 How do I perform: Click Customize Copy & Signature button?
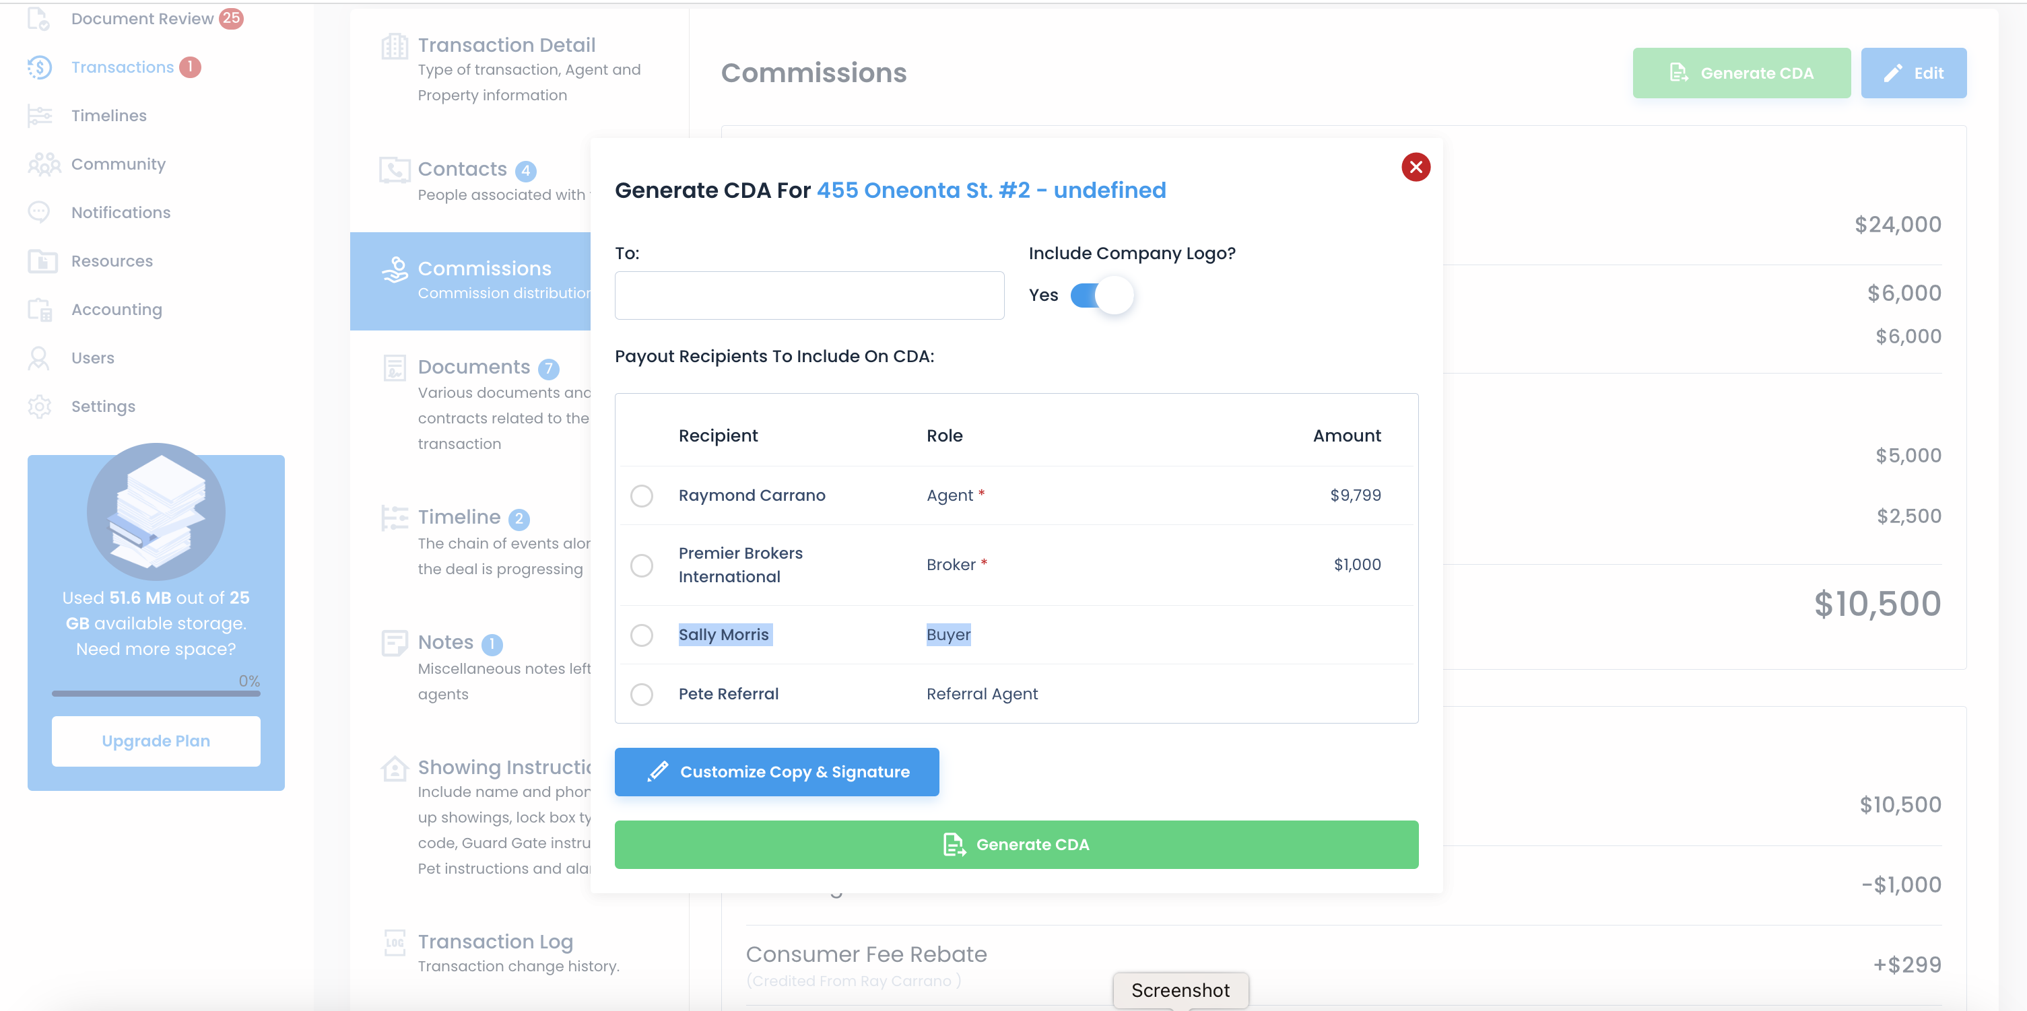[776, 772]
